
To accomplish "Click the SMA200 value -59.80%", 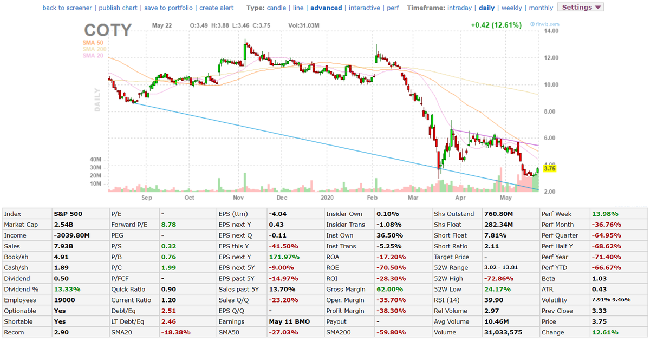I will pyautogui.click(x=391, y=333).
